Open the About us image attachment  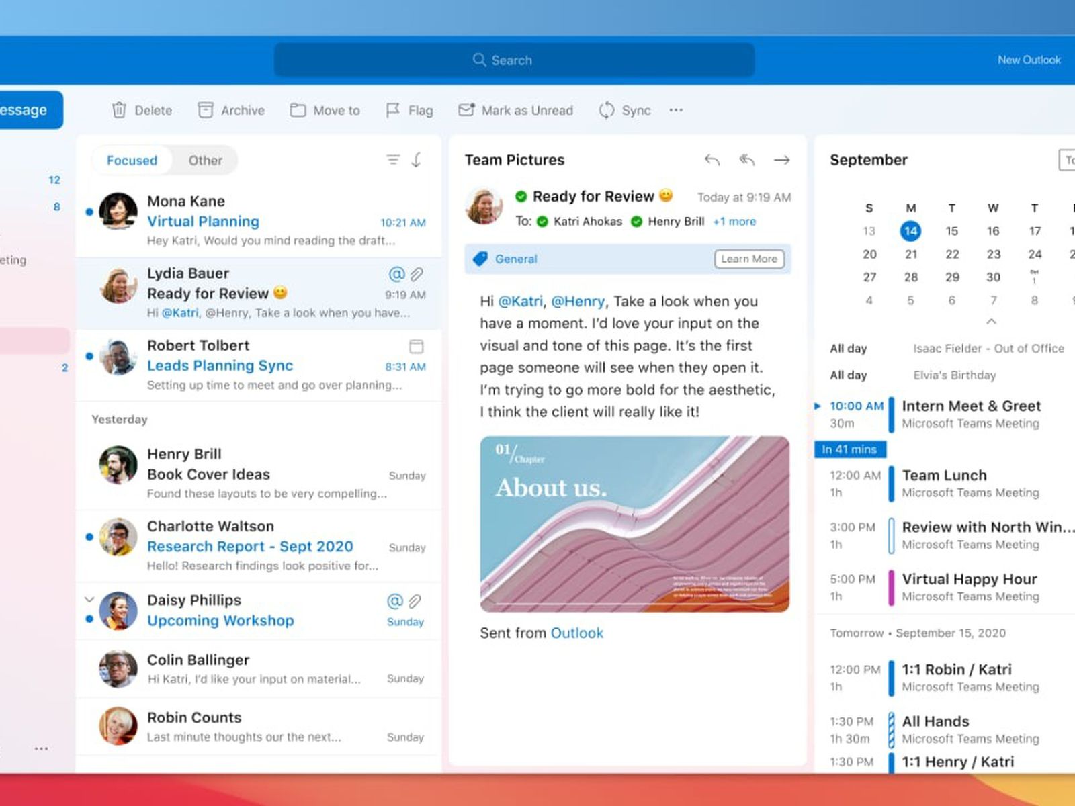634,524
